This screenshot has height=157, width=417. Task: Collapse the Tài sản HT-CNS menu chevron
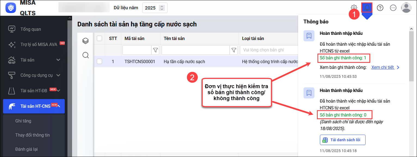click(58, 106)
